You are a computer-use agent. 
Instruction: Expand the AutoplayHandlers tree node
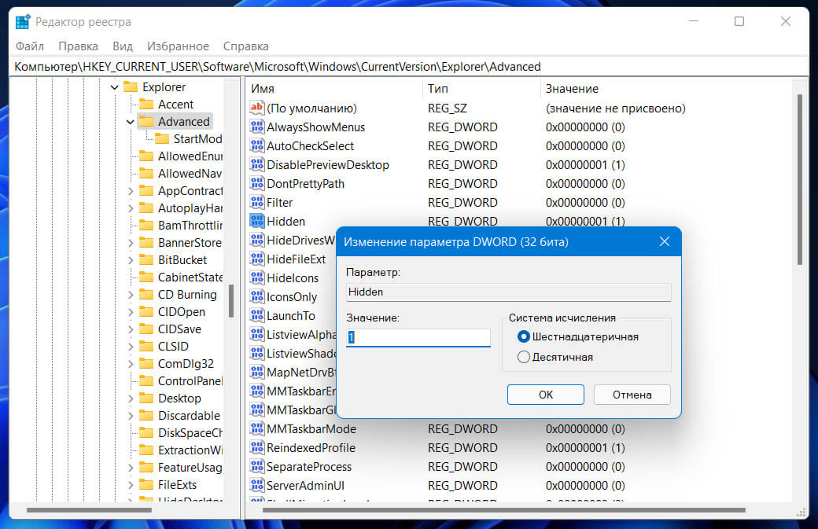[131, 208]
